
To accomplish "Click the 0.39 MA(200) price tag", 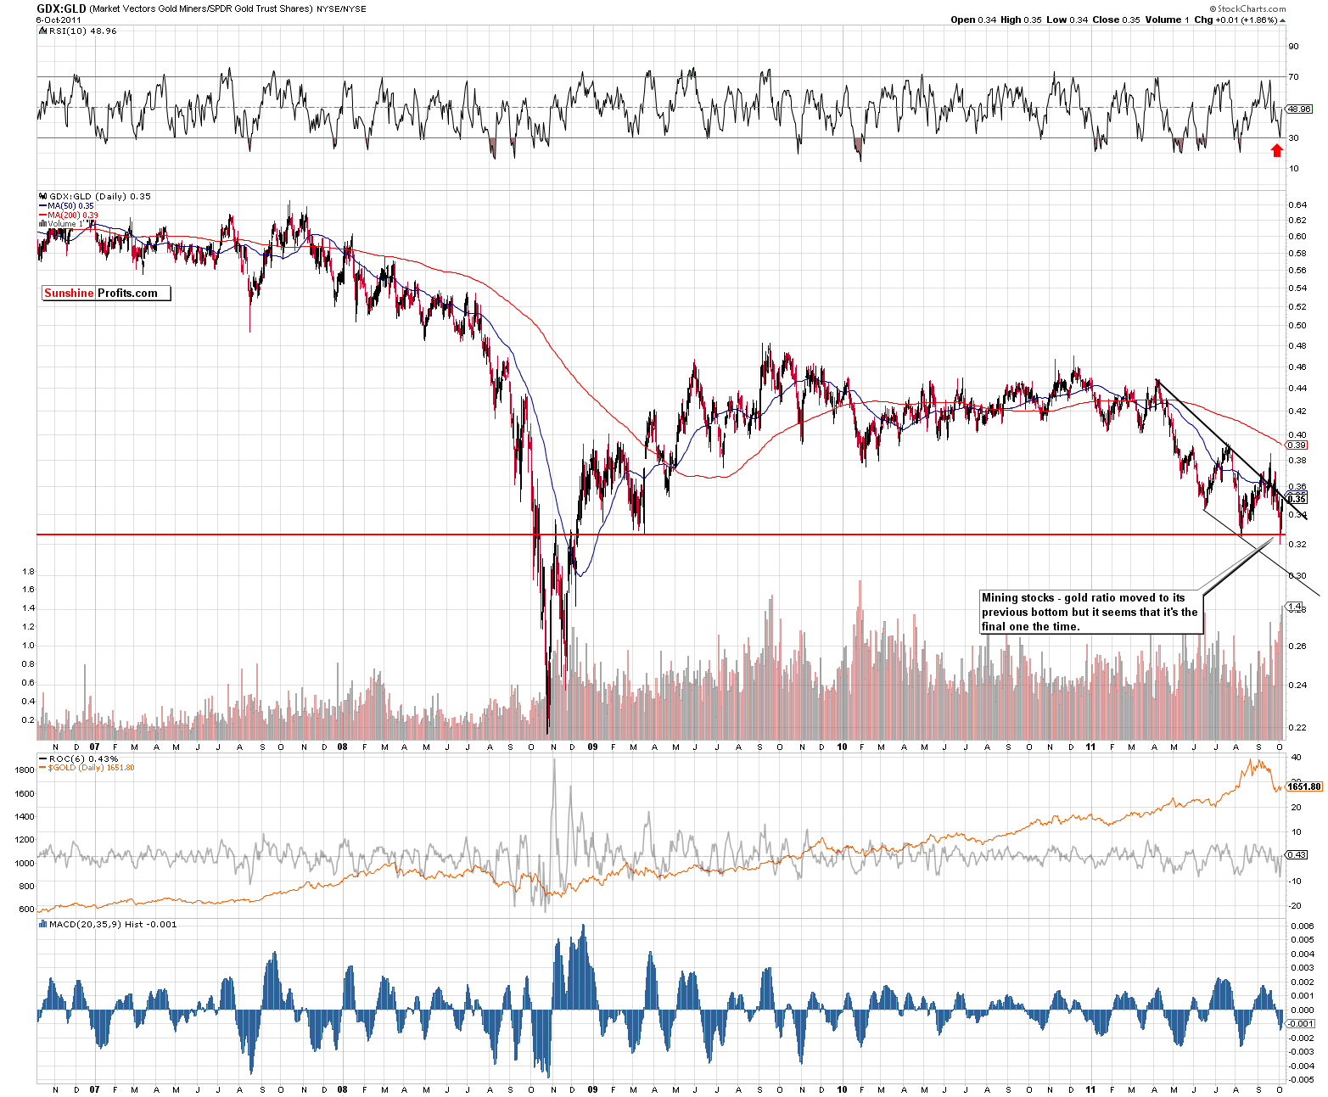I will coord(1297,445).
